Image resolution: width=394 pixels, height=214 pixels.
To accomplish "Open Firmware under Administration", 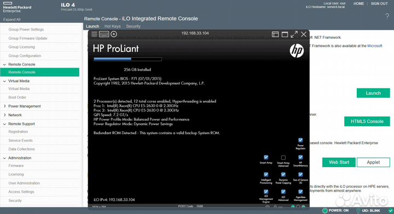I will tap(16, 165).
